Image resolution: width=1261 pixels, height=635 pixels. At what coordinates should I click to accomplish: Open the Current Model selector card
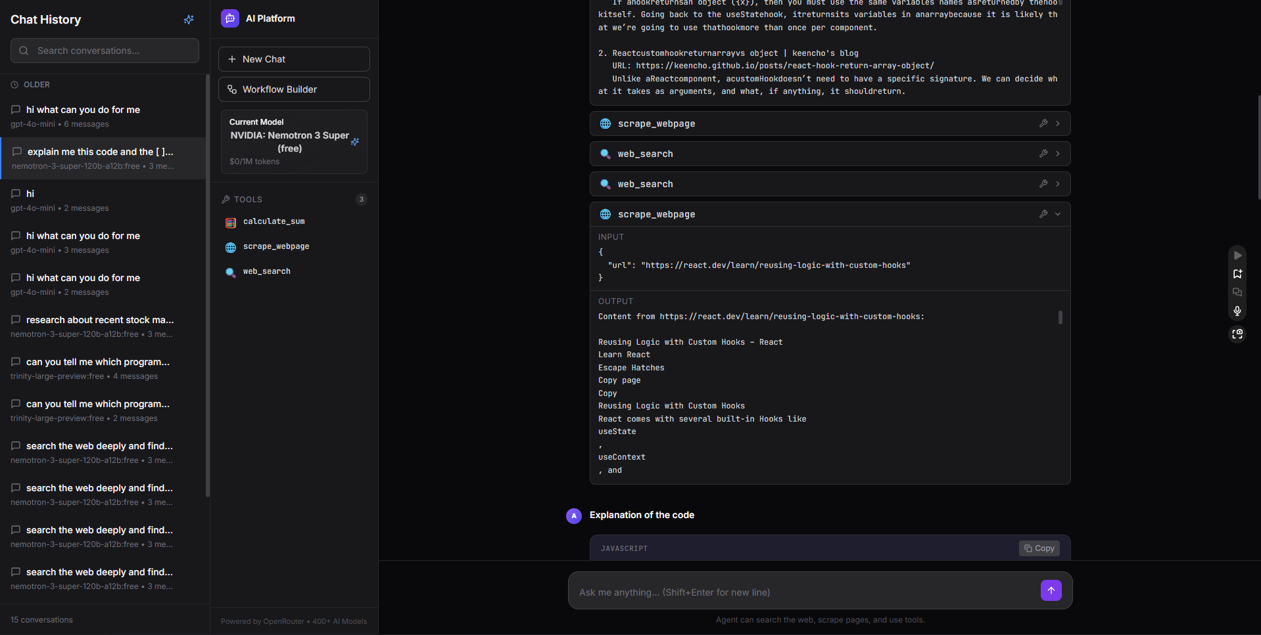coord(294,142)
